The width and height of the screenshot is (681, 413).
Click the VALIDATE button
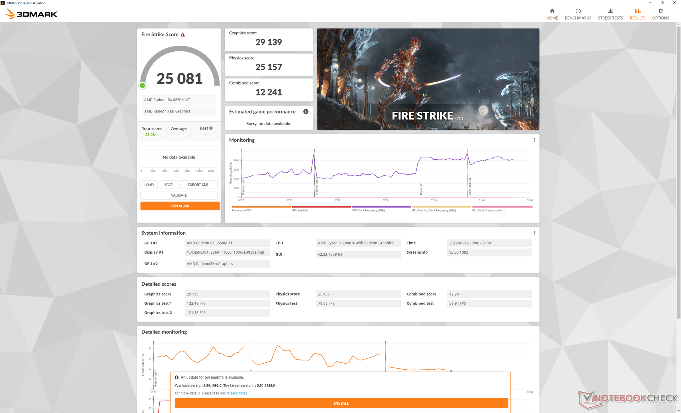tap(179, 195)
